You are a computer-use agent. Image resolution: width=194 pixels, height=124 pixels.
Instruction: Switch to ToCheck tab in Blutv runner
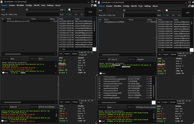(75, 54)
